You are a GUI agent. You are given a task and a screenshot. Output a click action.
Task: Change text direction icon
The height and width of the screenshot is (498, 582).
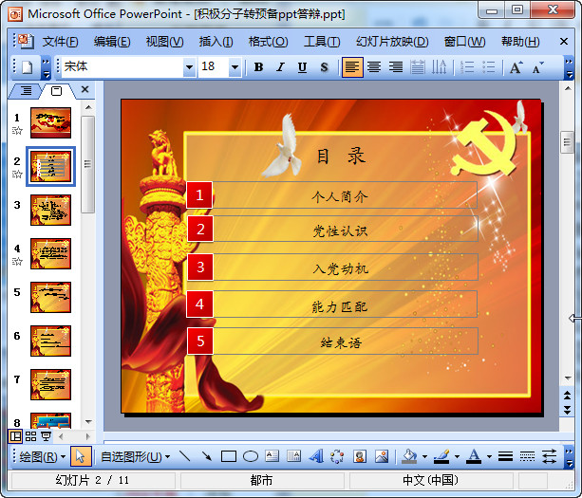(440, 67)
